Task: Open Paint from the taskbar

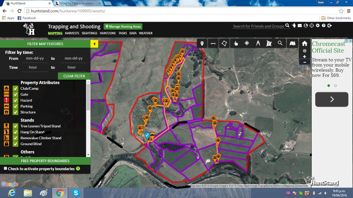Action: [x=44, y=193]
